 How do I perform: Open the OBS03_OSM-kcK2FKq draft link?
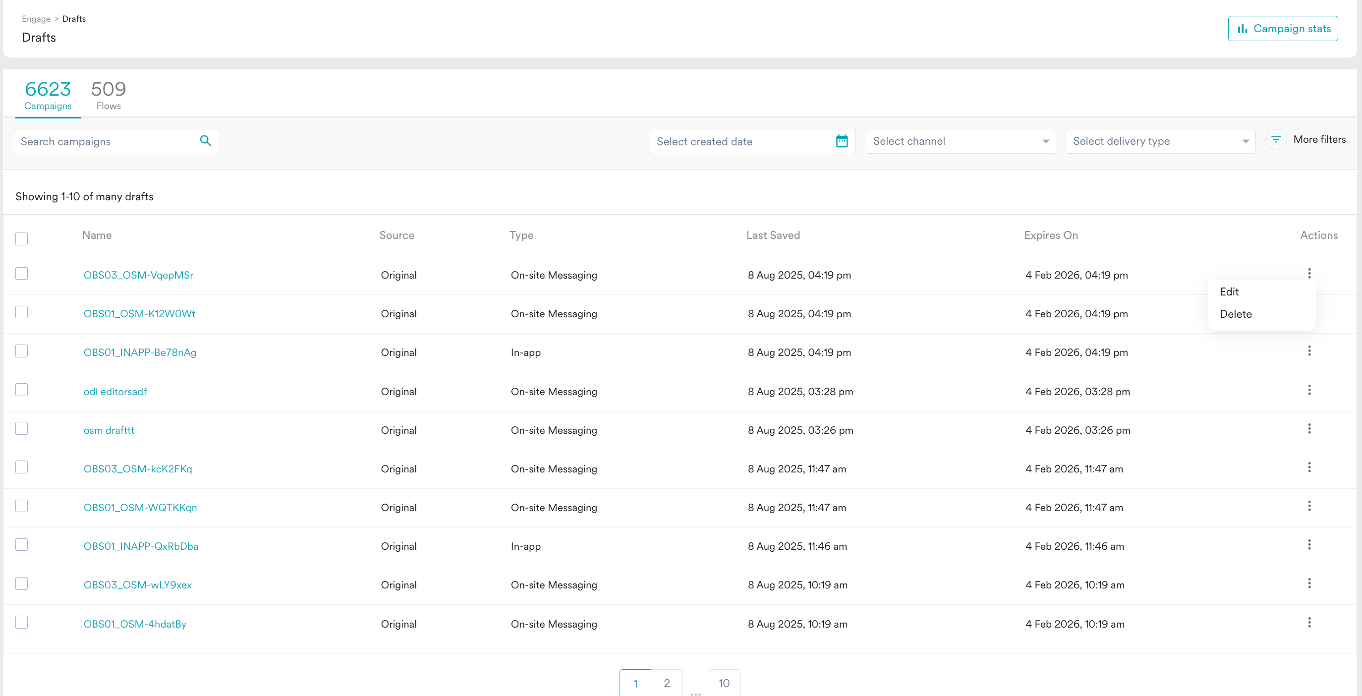click(137, 468)
